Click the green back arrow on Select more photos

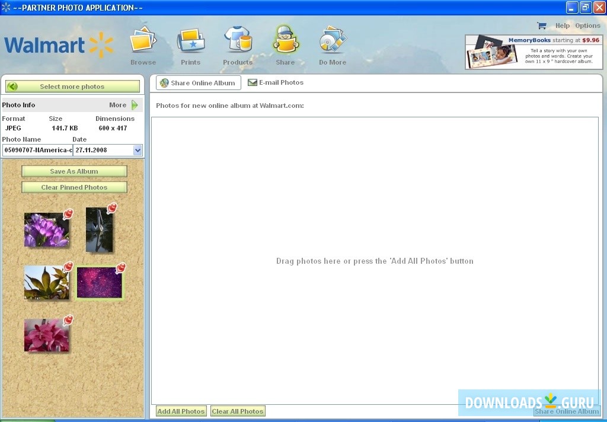(x=12, y=86)
